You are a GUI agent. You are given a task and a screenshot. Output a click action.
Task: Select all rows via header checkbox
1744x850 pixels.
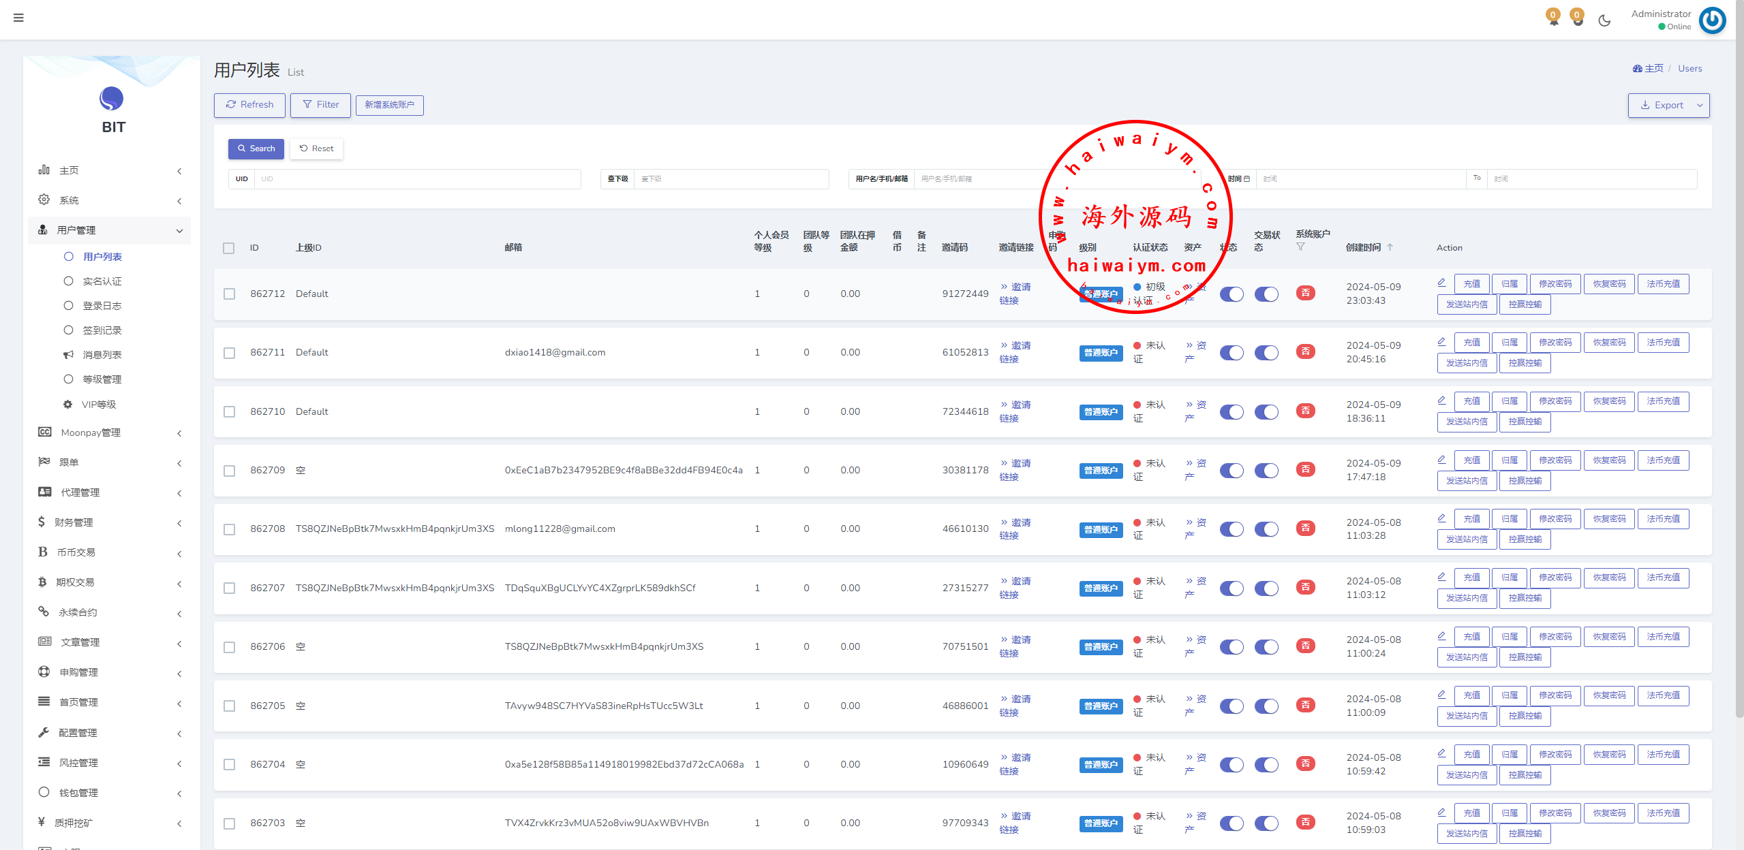coord(229,248)
